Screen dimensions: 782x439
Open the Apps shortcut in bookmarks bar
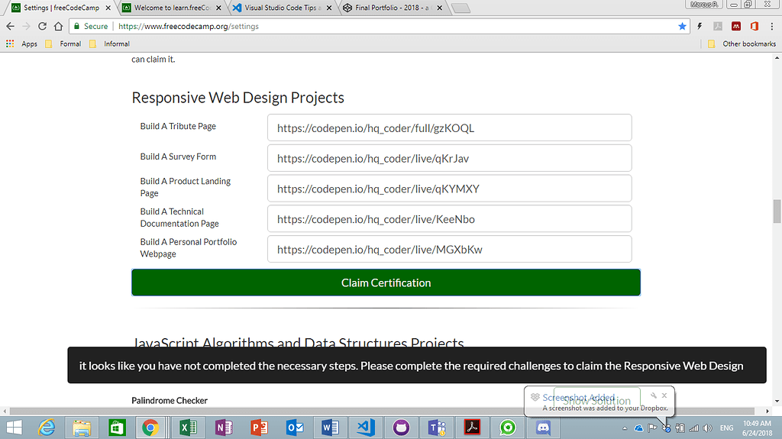[22, 44]
